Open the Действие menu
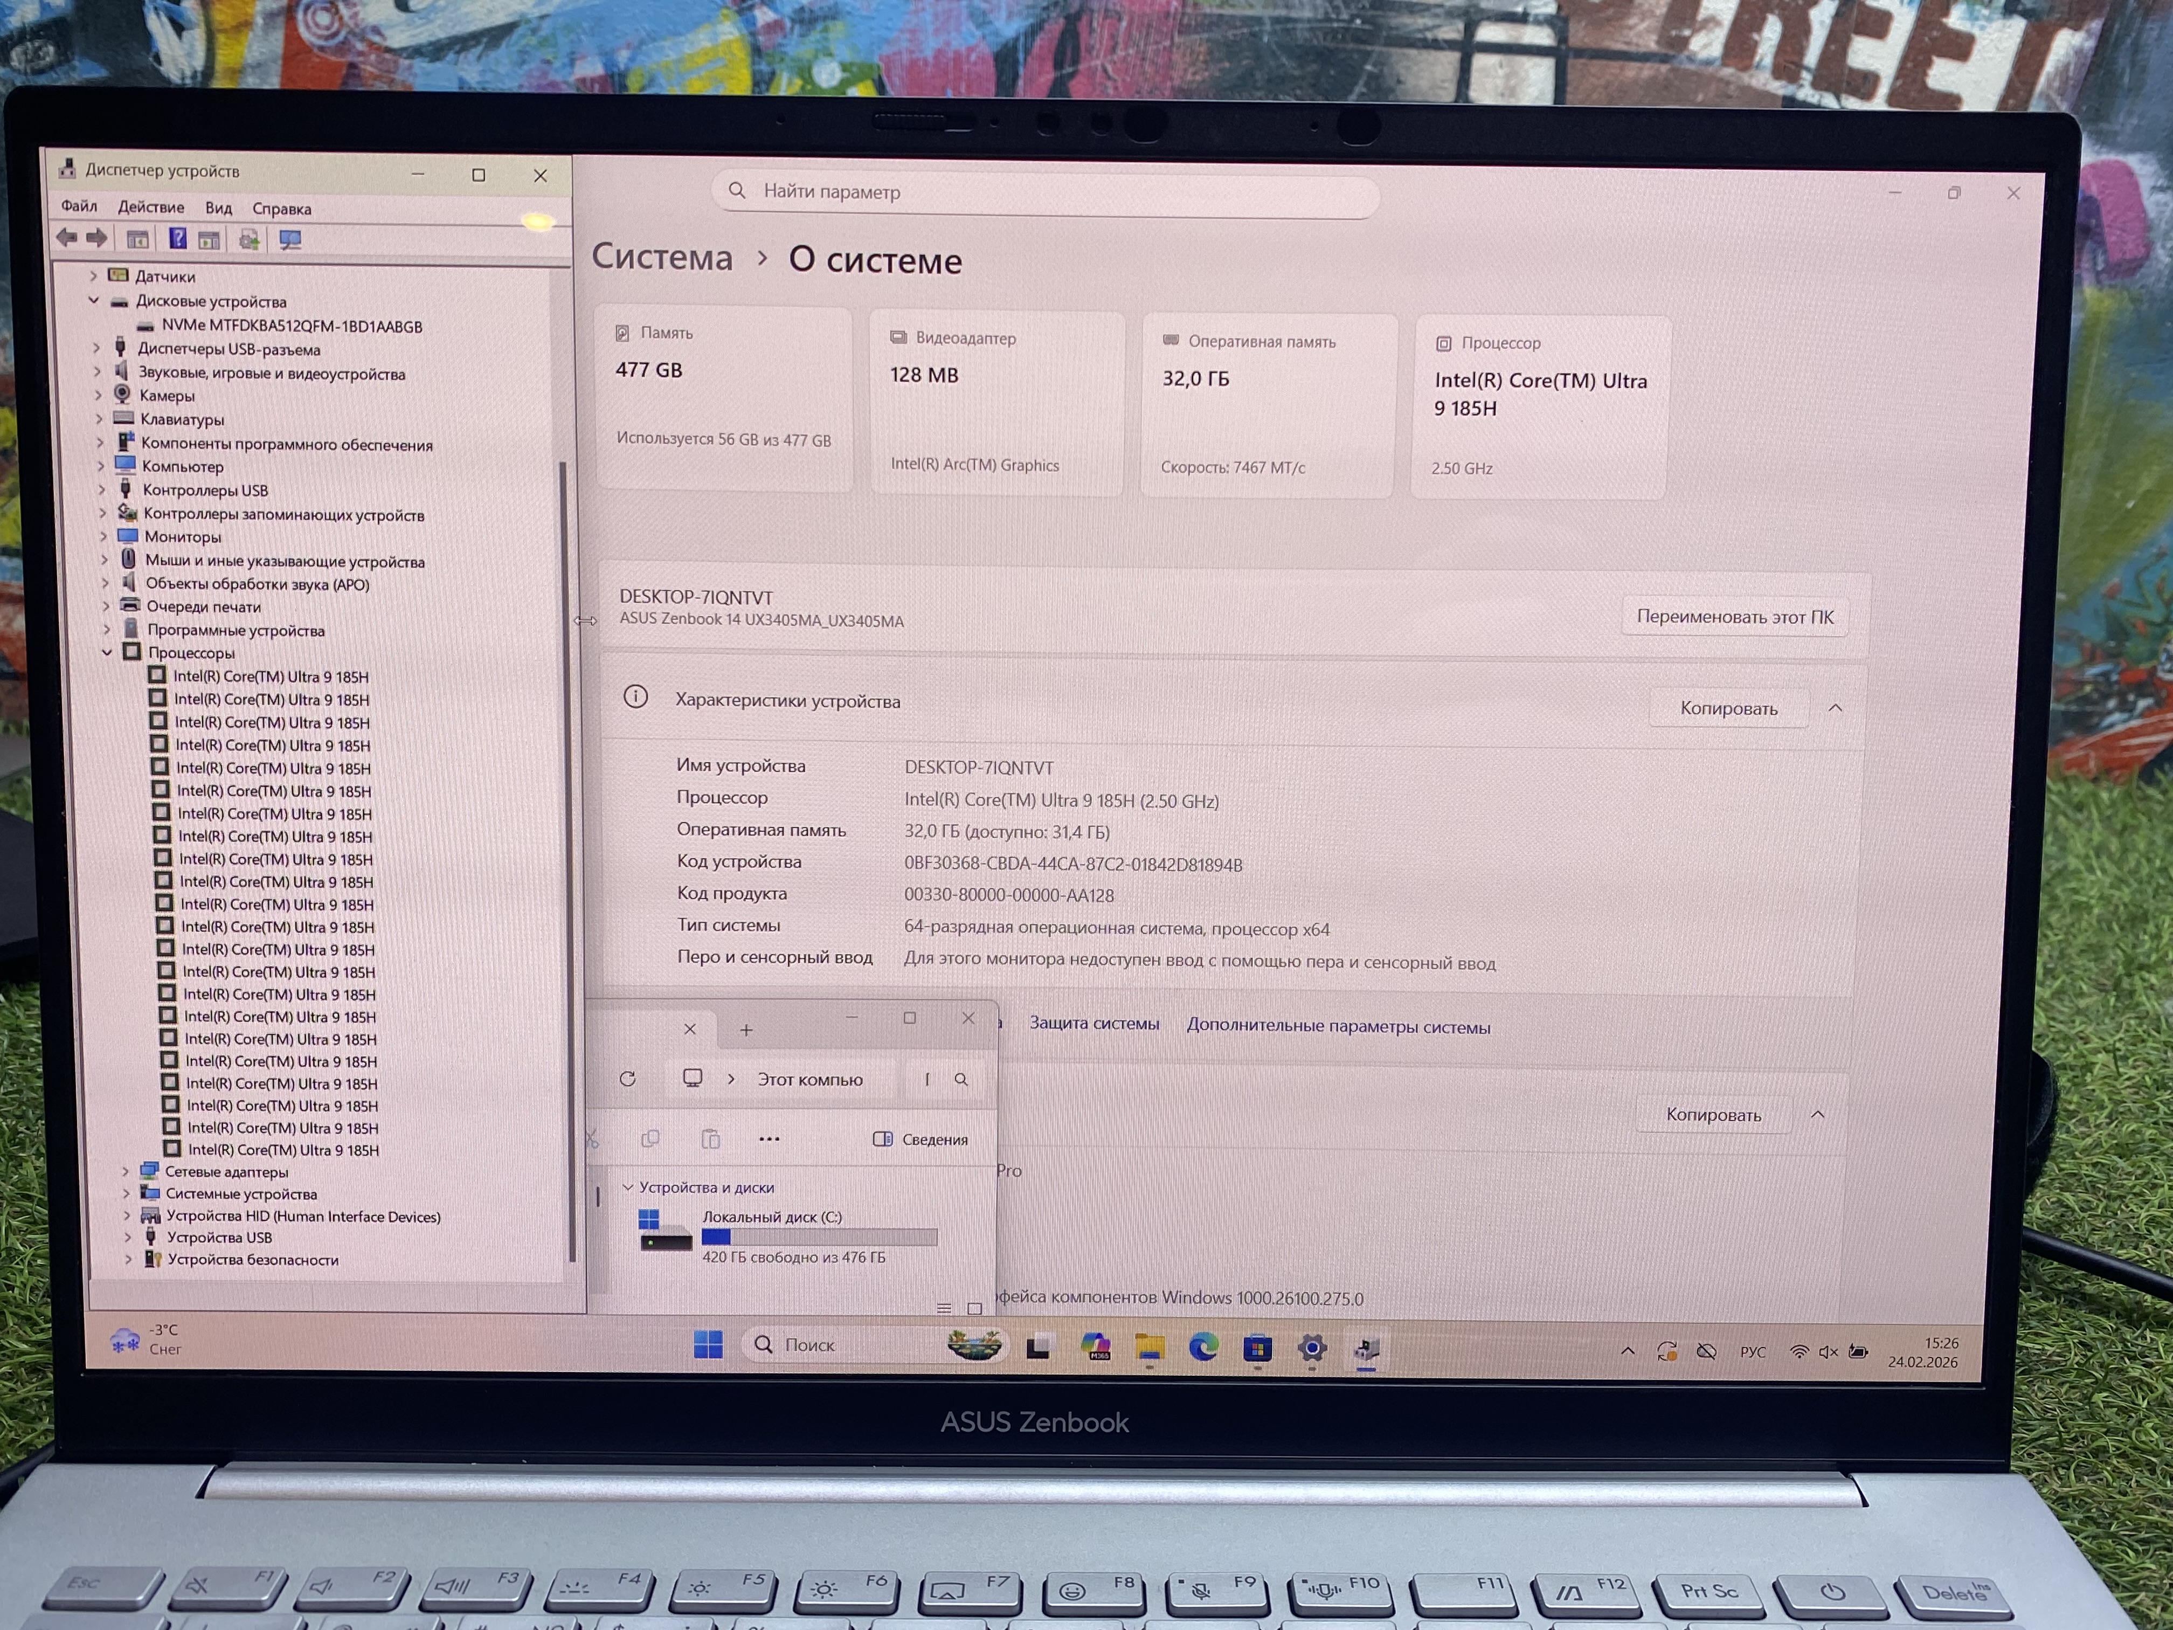This screenshot has height=1630, width=2173. pyautogui.click(x=150, y=208)
